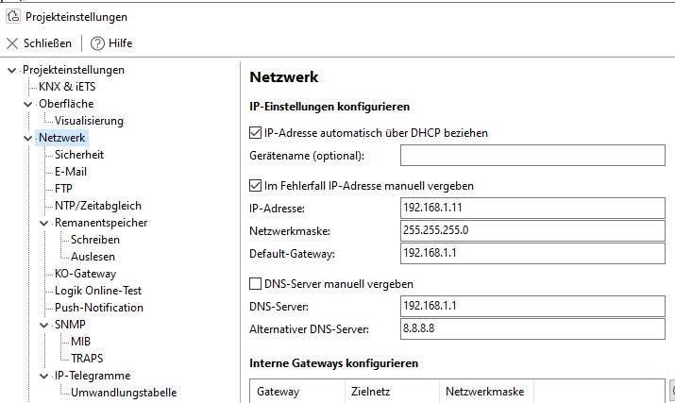Enable IP-Adresse automatisch über DHCP checkbox
This screenshot has width=675, height=403.
click(255, 133)
